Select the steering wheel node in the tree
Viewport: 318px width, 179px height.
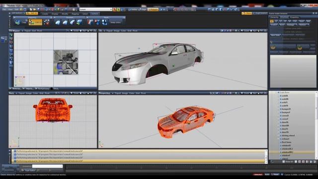coord(288,136)
